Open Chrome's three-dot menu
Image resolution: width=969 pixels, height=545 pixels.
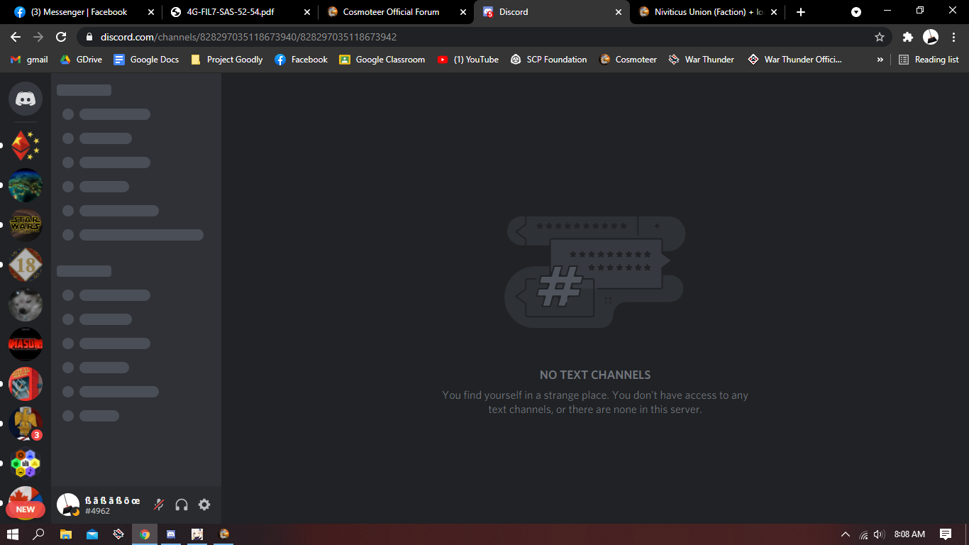[954, 37]
